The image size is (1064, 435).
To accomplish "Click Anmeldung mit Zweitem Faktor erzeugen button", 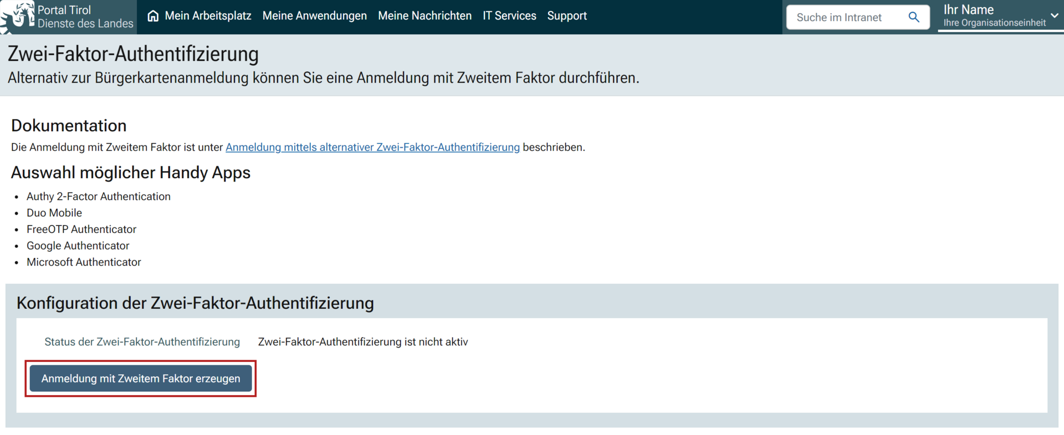I will coord(141,379).
